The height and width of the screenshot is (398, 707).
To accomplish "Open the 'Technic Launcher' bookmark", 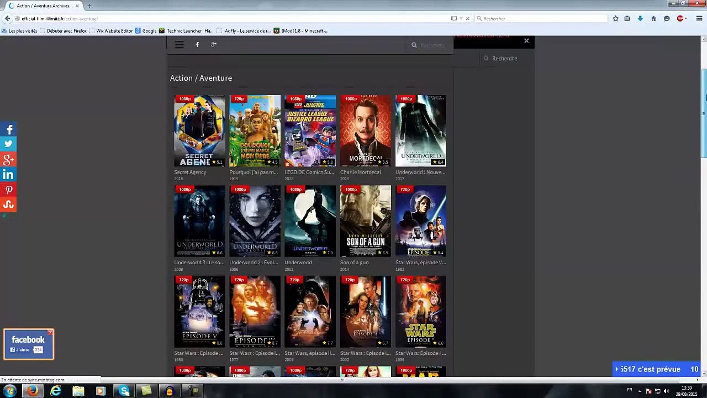I will [186, 31].
